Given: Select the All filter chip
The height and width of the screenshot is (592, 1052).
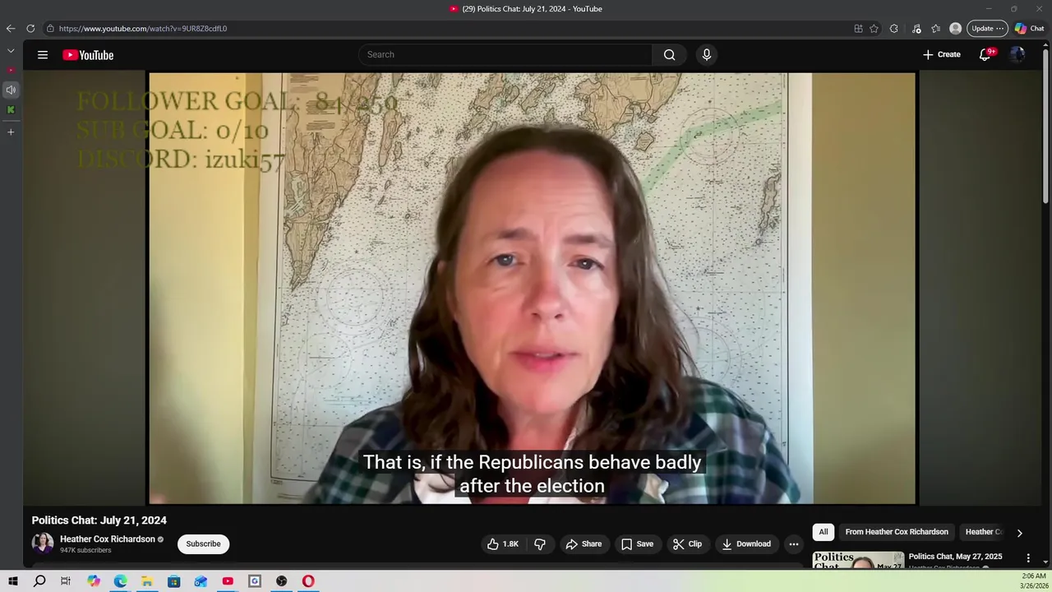Looking at the screenshot, I should (824, 532).
